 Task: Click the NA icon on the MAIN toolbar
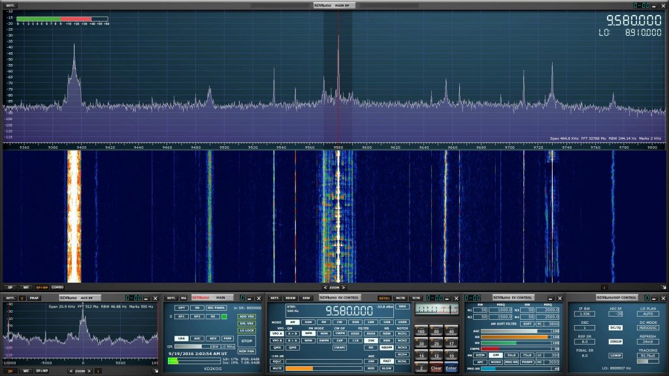[184, 298]
